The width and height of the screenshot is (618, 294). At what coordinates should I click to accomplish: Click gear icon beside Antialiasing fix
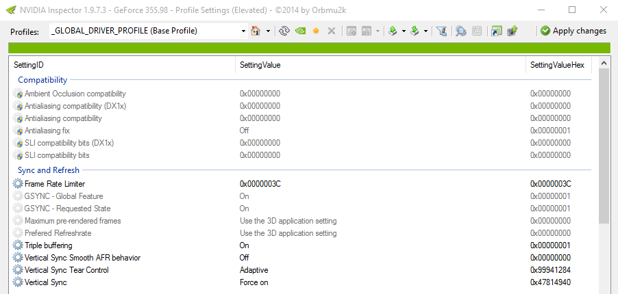(x=18, y=131)
